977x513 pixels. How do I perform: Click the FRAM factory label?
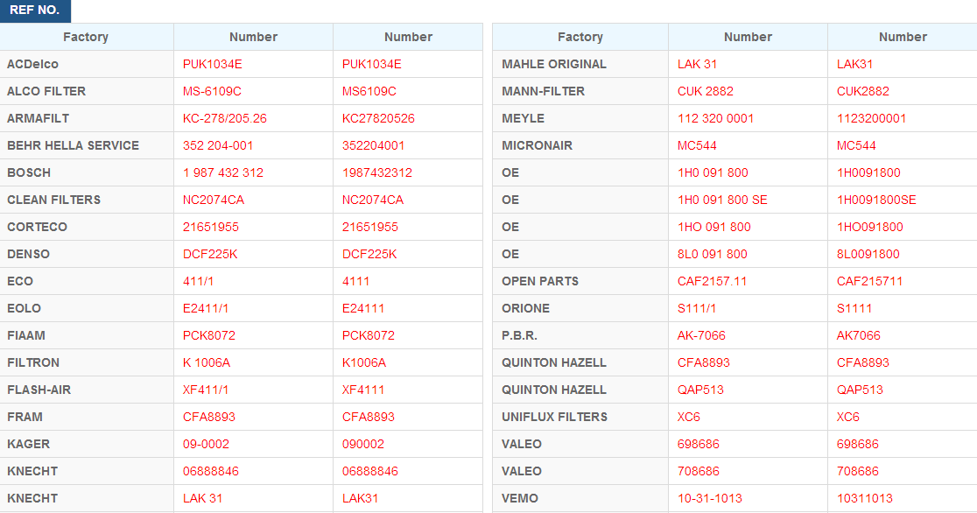click(x=25, y=417)
